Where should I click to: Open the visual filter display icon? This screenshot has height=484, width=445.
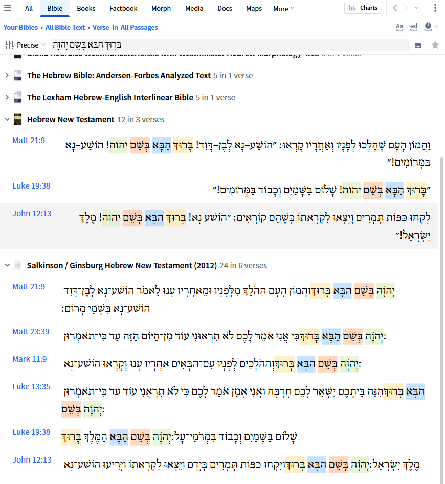428,27
